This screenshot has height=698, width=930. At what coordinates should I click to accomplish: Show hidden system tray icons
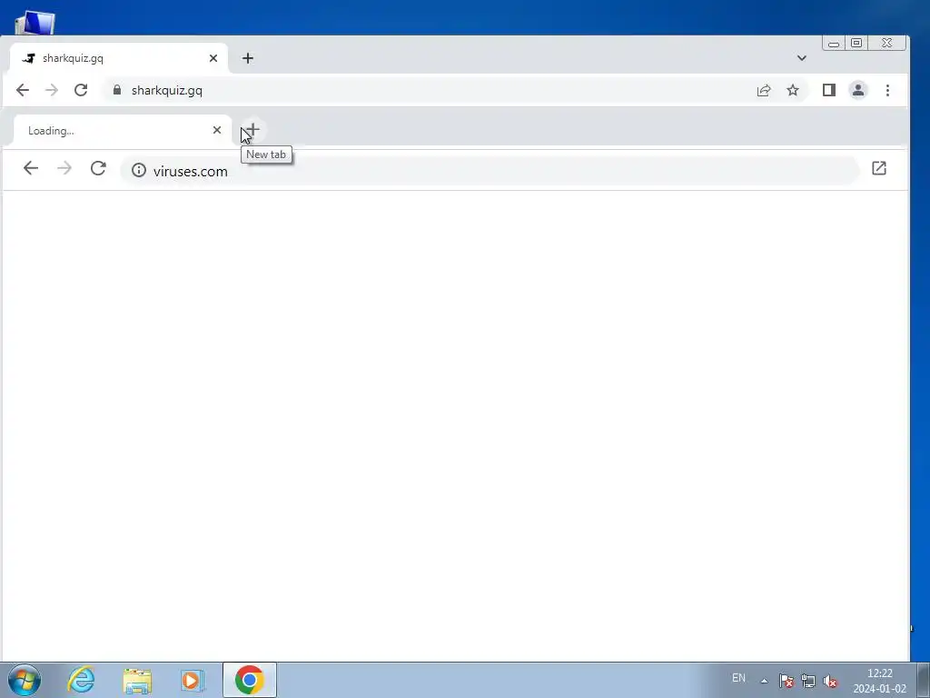point(764,681)
